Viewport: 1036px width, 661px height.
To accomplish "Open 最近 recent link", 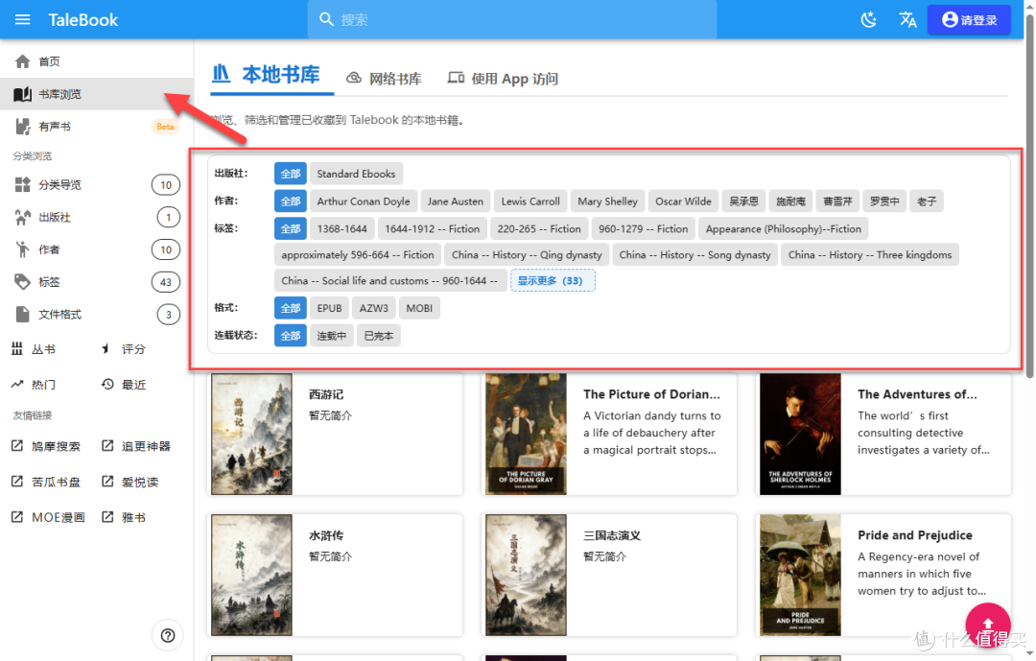I will (124, 385).
